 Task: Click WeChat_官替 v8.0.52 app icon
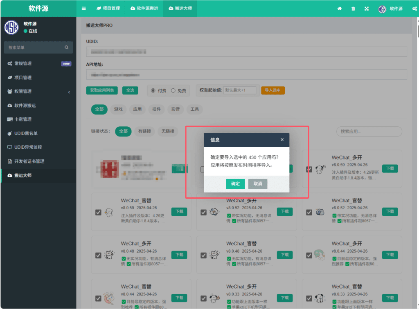click(320, 212)
